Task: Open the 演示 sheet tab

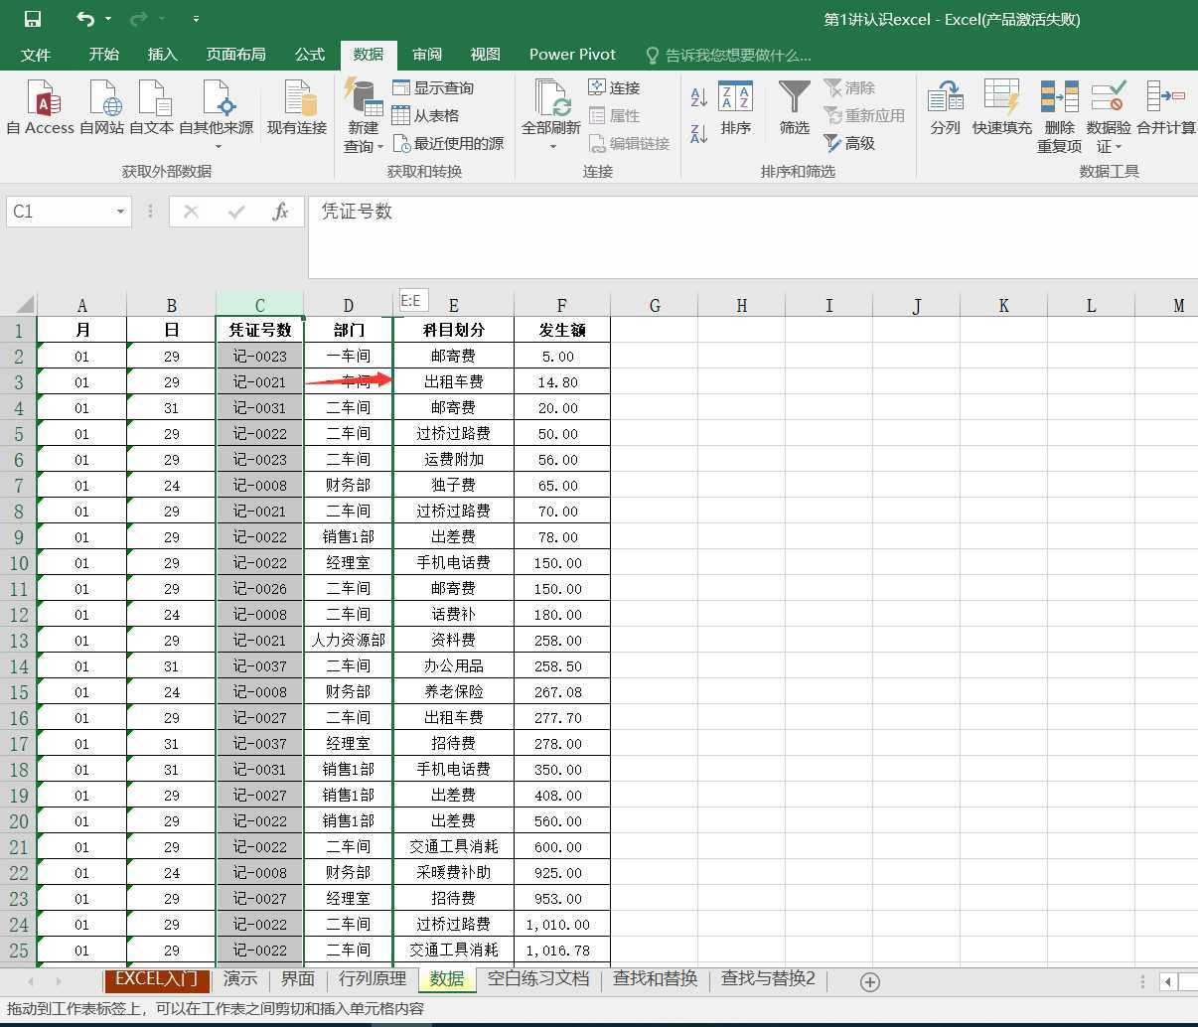Action: click(240, 979)
